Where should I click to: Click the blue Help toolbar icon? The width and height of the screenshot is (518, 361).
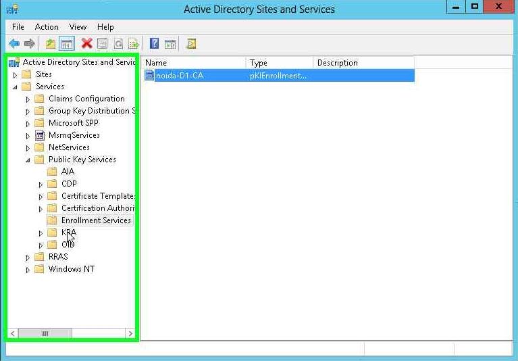click(154, 43)
